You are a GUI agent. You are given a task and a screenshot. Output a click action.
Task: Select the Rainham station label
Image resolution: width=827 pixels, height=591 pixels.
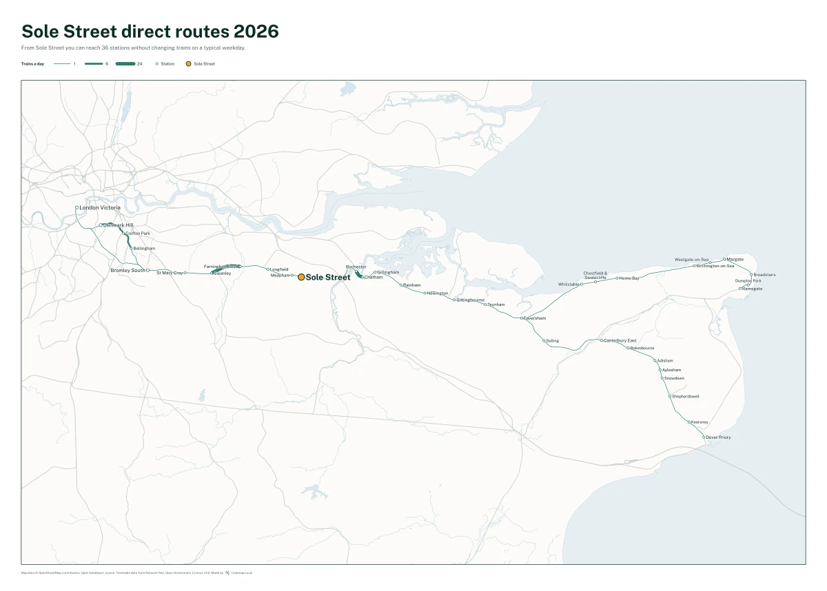click(x=412, y=284)
